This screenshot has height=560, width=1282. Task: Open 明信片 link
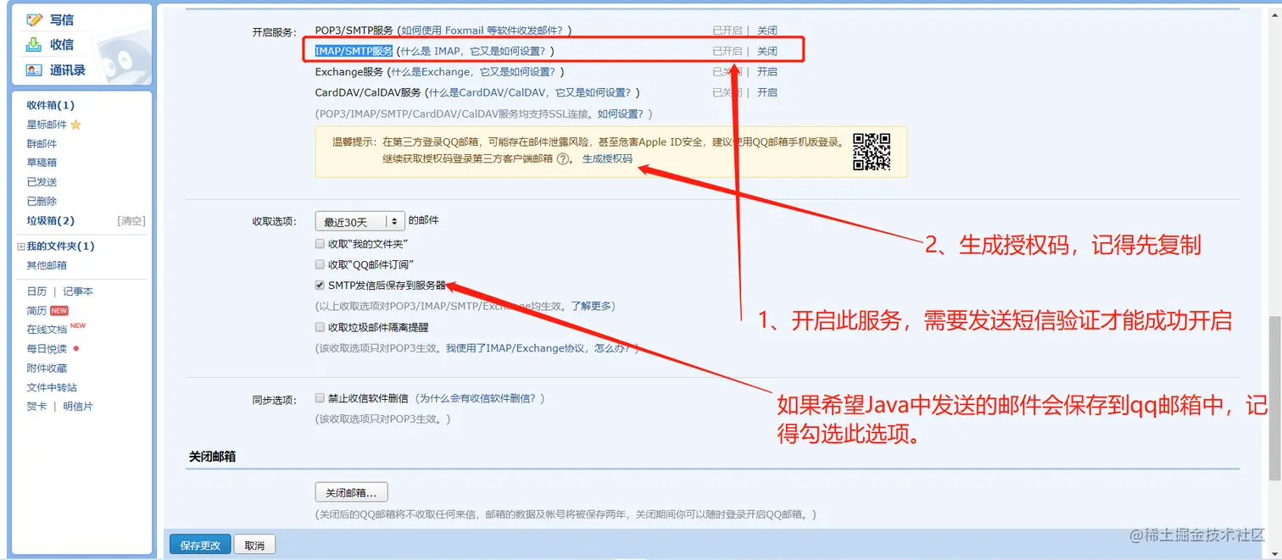click(x=78, y=407)
